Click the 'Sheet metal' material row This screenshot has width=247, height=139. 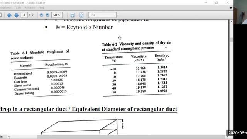22,85
